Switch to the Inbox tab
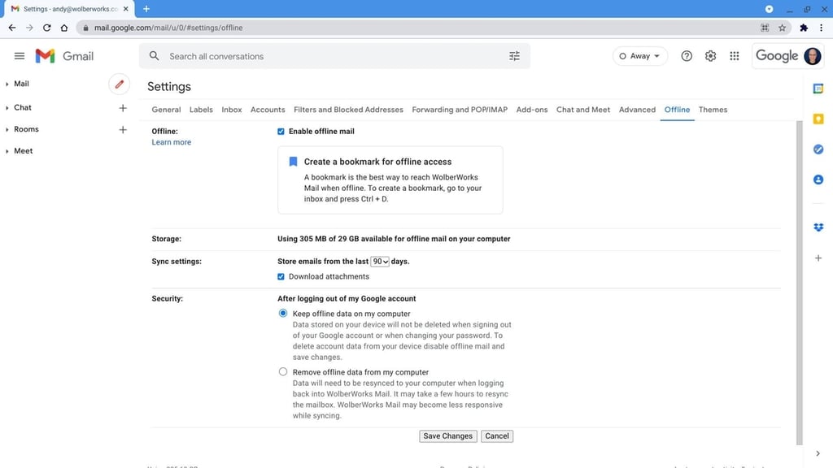 click(x=232, y=110)
